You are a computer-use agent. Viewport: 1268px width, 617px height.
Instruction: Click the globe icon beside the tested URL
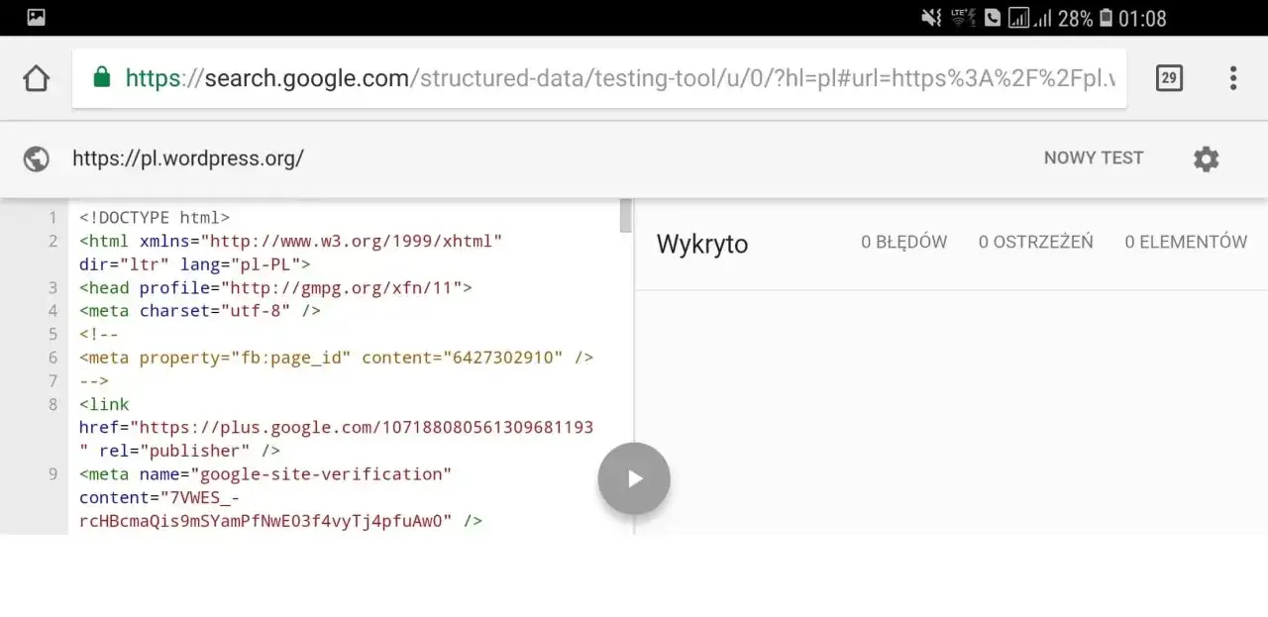tap(36, 158)
